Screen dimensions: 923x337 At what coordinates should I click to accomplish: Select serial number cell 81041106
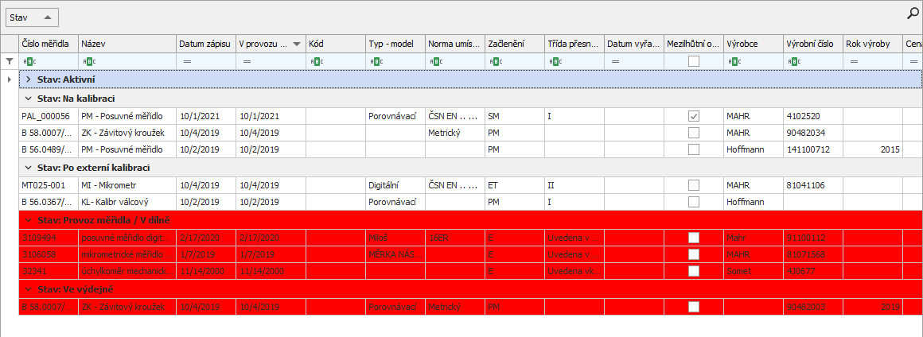pyautogui.click(x=813, y=185)
